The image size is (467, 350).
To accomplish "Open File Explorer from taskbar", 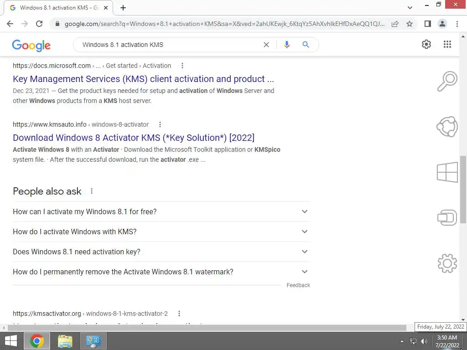I will 65,341.
